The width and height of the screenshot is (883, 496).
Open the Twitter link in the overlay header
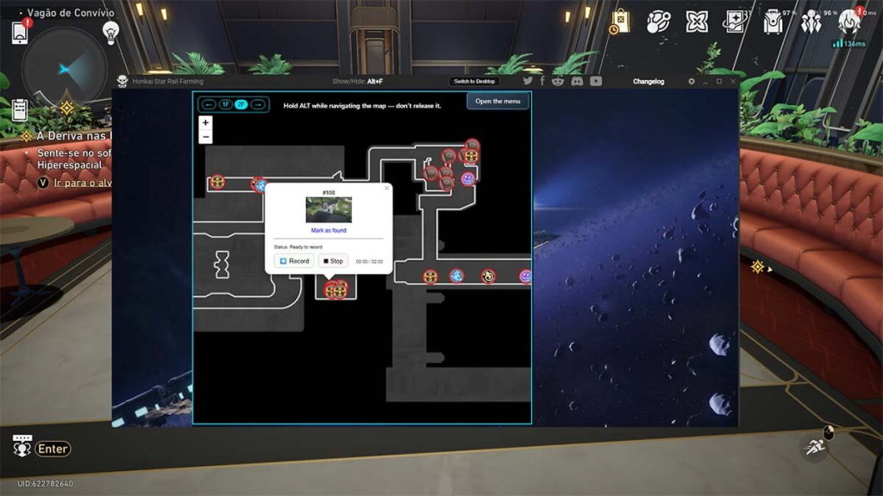point(528,81)
